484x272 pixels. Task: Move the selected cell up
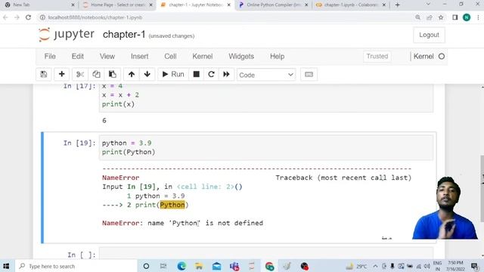pyautogui.click(x=132, y=74)
